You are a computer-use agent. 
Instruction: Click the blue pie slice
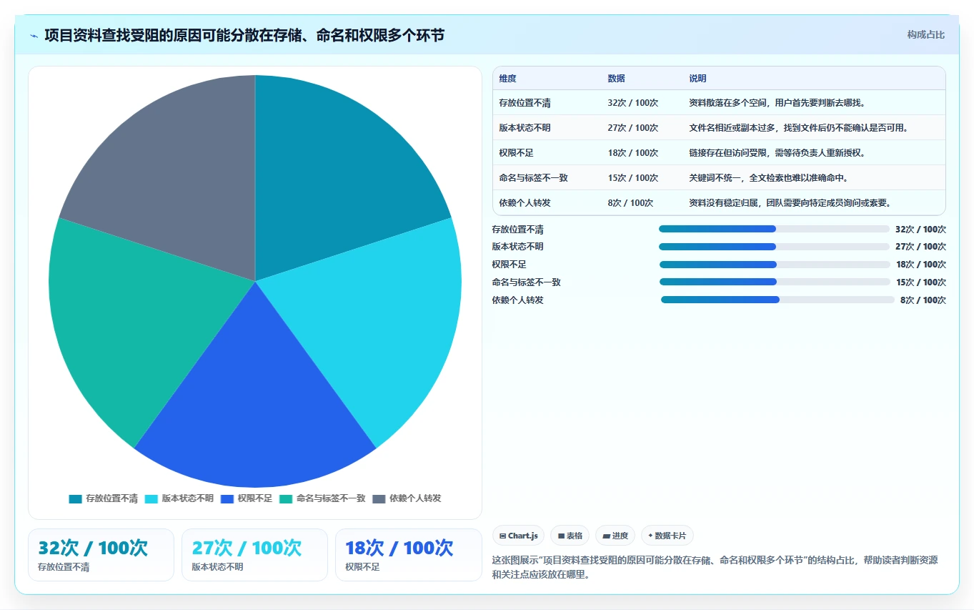tap(255, 408)
